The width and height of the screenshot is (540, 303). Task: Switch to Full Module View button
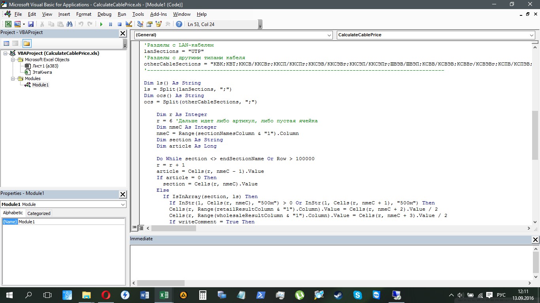tap(141, 228)
